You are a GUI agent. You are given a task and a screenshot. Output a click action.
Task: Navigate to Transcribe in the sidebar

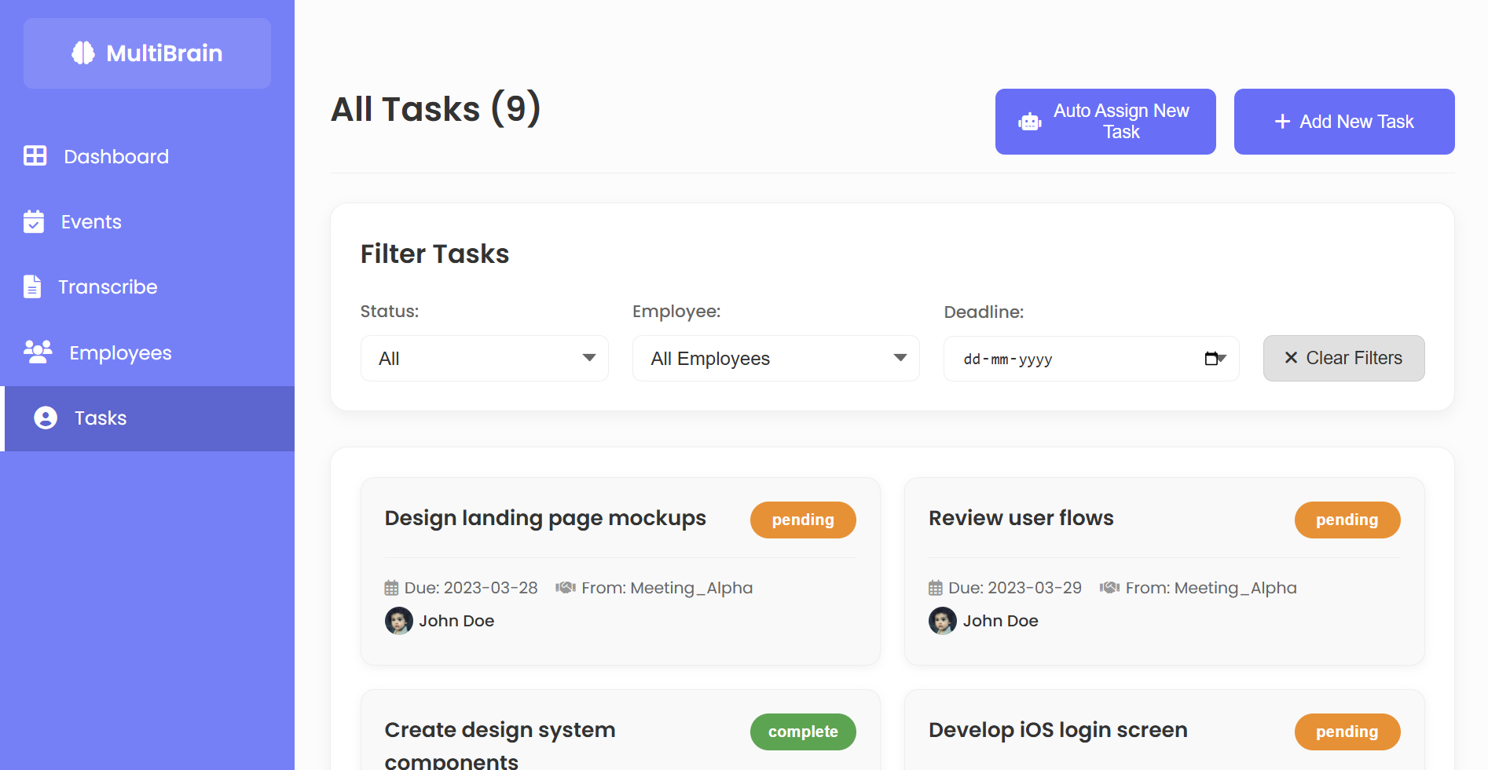(x=148, y=286)
